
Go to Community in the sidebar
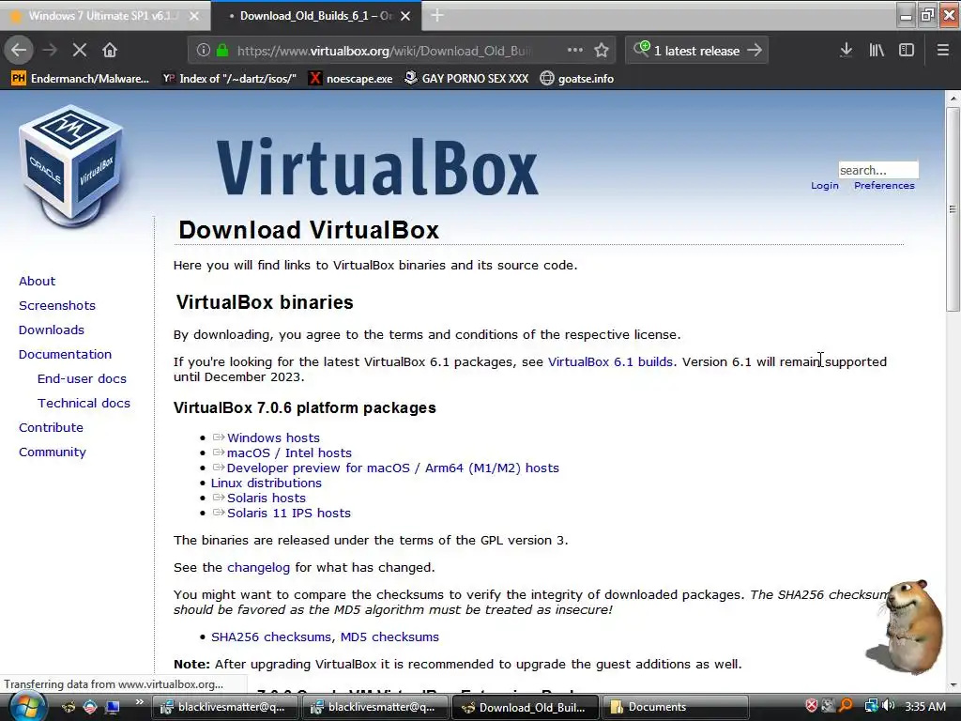tap(53, 452)
